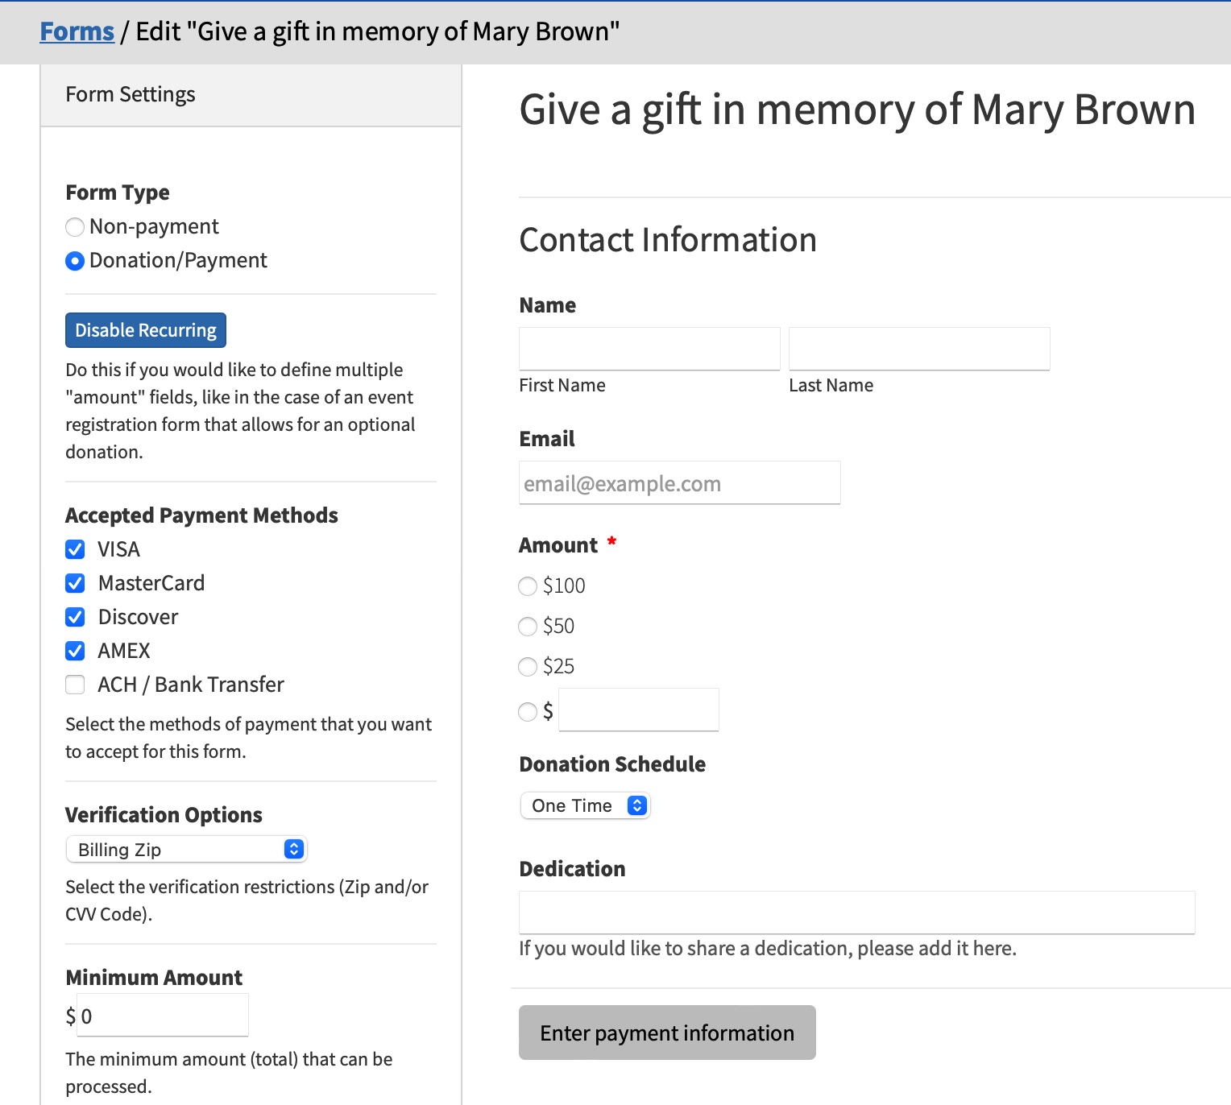Image resolution: width=1231 pixels, height=1105 pixels.
Task: Select the custom amount radio button
Action: (528, 712)
